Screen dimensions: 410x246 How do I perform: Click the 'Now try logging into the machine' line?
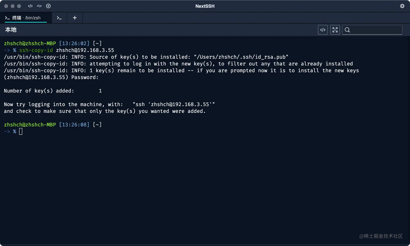click(x=109, y=104)
